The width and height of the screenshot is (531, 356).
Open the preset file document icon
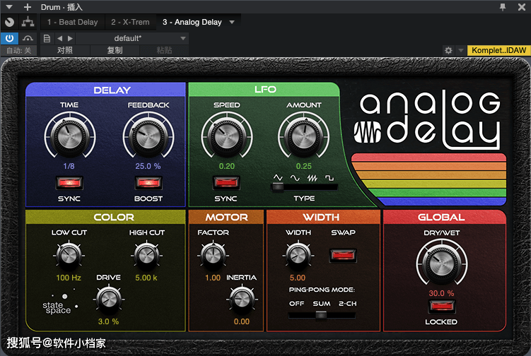coord(47,38)
